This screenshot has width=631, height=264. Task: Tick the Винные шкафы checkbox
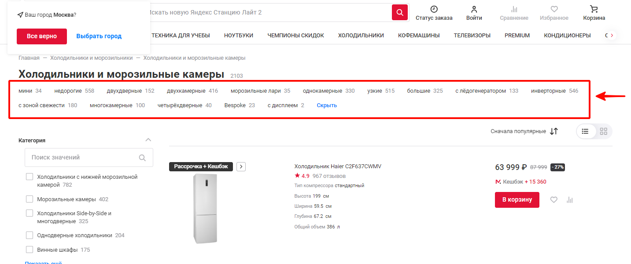pyautogui.click(x=30, y=250)
